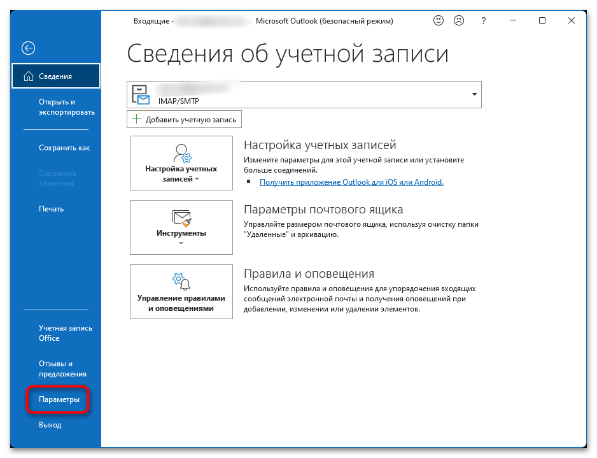Screen dimensions: 597x458
Task: Expand the account selection dropdown arrow
Action: (x=474, y=94)
